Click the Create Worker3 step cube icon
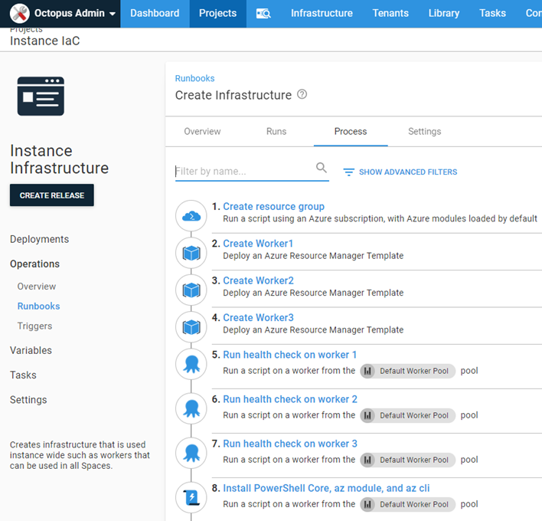This screenshot has height=521, width=542. click(191, 327)
